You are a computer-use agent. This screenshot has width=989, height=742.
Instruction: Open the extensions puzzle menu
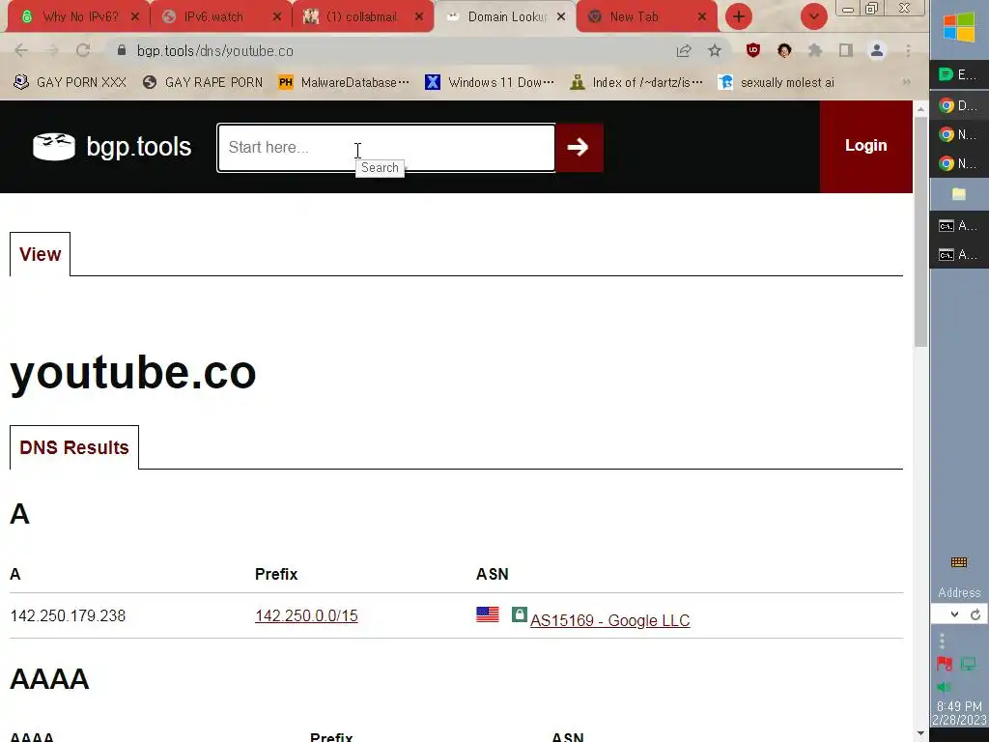(815, 50)
